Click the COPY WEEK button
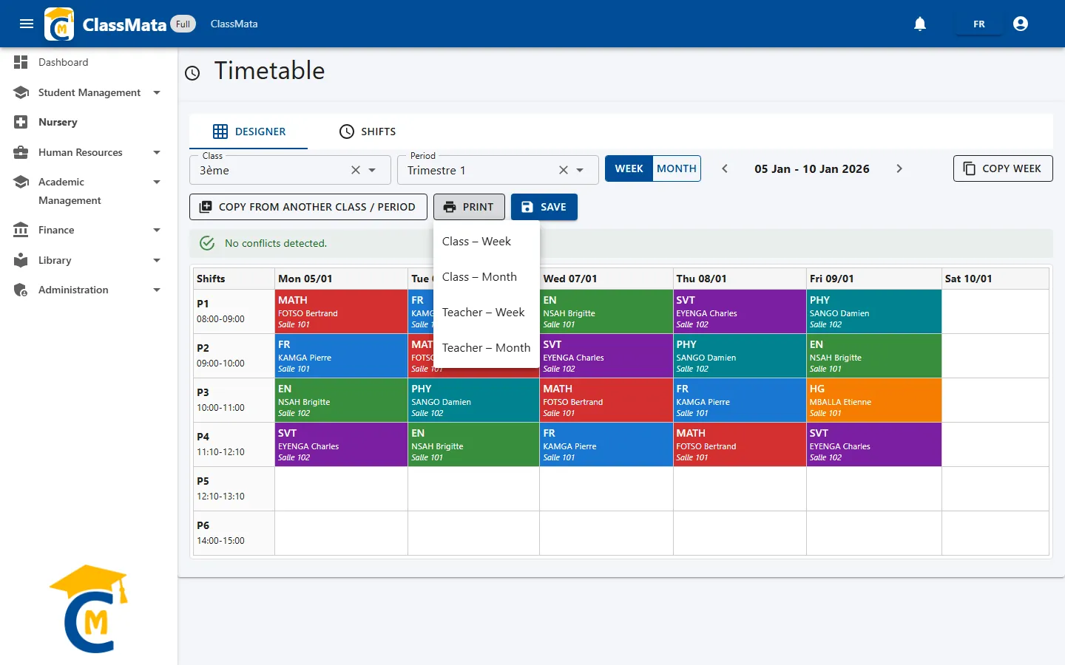The width and height of the screenshot is (1065, 665). pos(1003,168)
